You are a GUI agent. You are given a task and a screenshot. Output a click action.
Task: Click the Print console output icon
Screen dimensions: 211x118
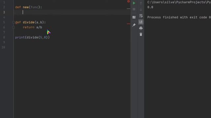141,28
